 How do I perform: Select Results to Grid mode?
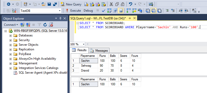pos(153,11)
